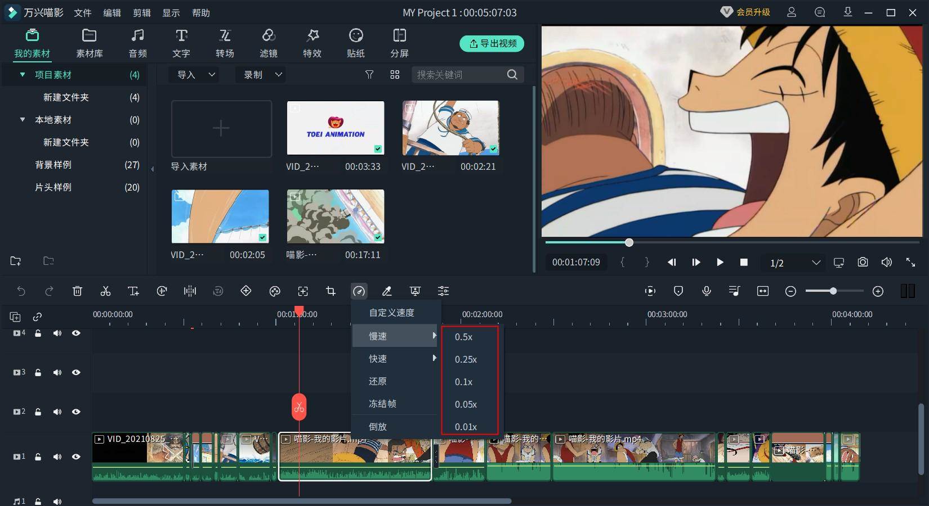Screen dimensions: 929x506
Task: Click the 导入素材 placeholder tile
Action: coord(221,129)
